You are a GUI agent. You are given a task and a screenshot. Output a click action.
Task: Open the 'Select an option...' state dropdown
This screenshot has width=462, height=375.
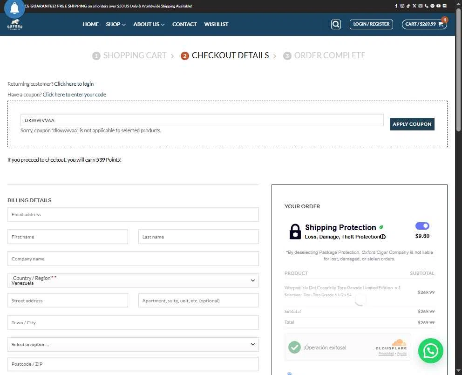click(x=133, y=344)
